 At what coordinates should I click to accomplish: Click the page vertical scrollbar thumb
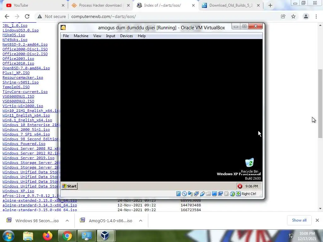[320, 103]
